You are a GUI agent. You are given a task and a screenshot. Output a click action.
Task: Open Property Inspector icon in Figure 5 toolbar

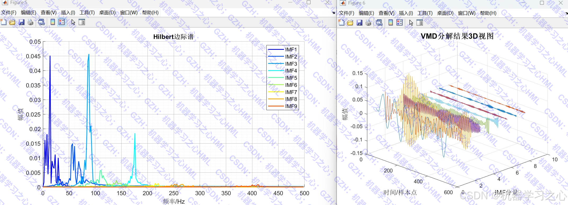(82, 22)
